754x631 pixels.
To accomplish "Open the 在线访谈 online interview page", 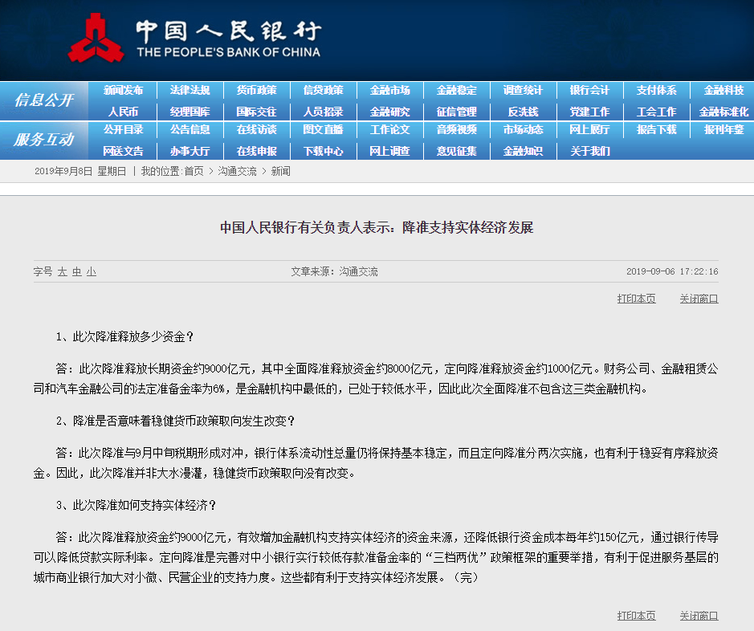I will pyautogui.click(x=256, y=130).
